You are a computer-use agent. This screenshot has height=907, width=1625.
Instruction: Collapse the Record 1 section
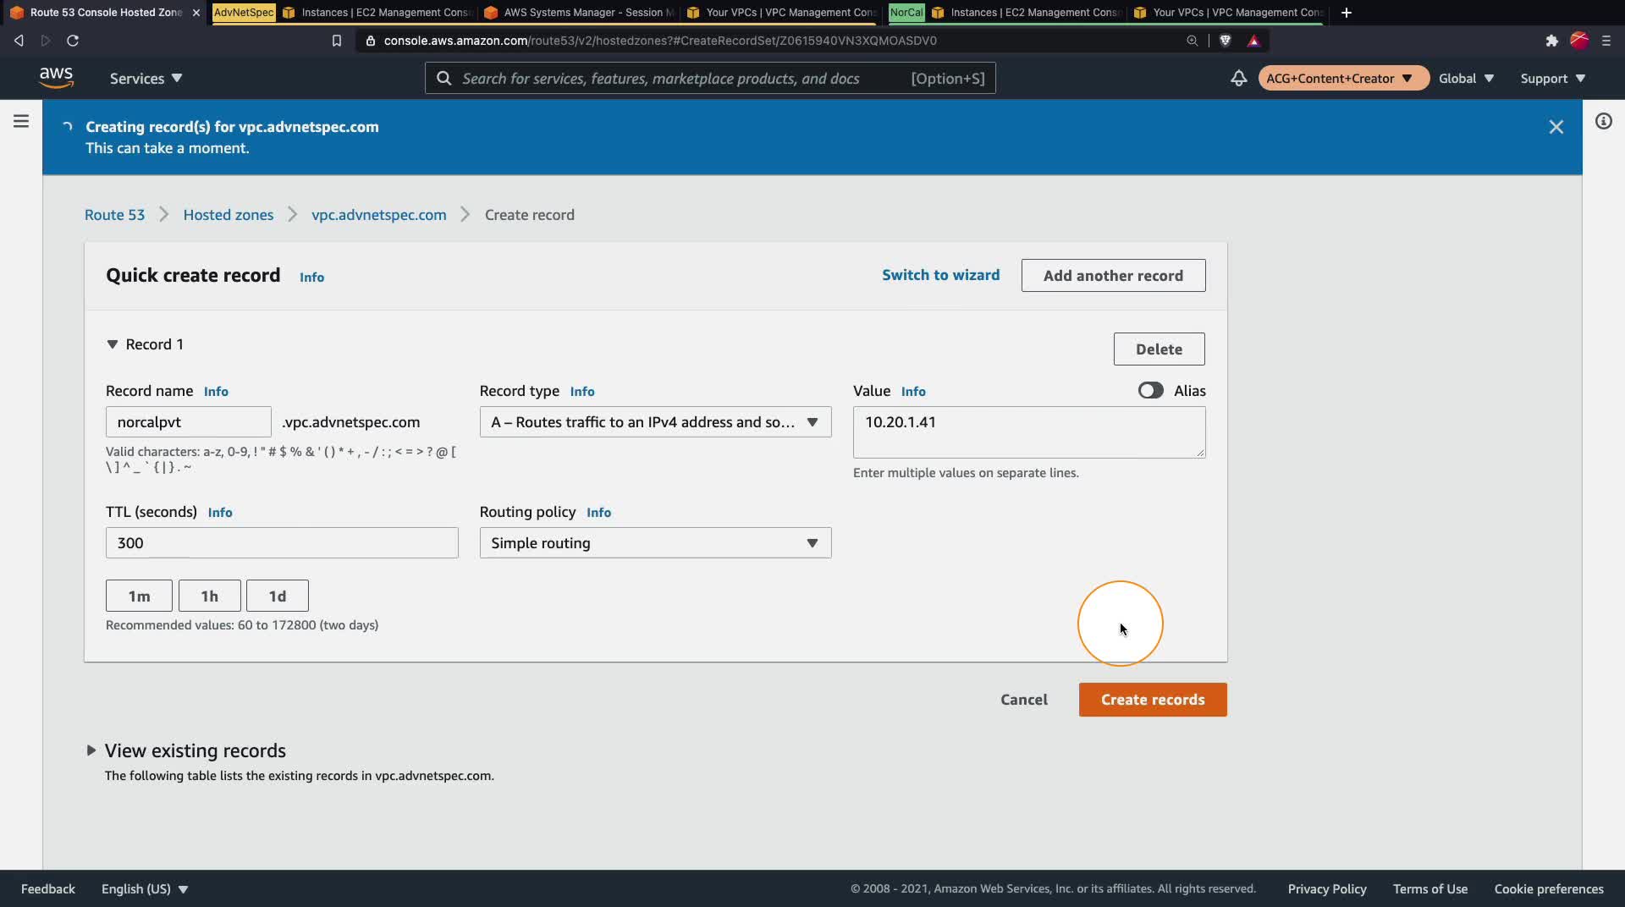point(112,344)
